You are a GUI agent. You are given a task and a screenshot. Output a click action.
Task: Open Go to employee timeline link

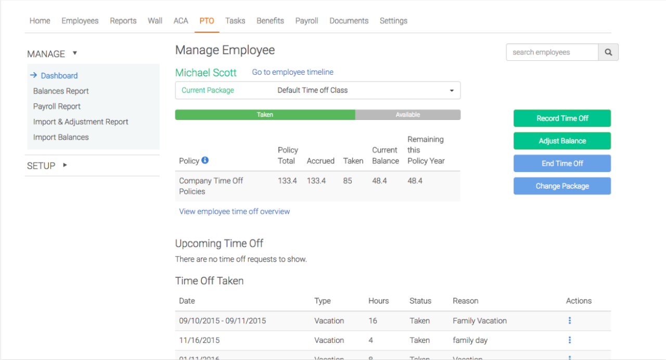(292, 72)
